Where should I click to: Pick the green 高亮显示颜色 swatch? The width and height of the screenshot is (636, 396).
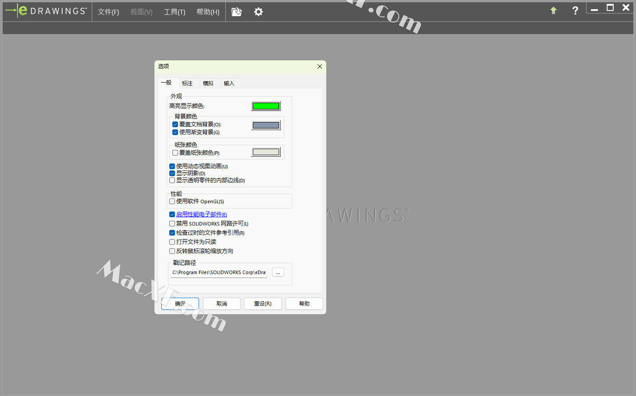266,106
